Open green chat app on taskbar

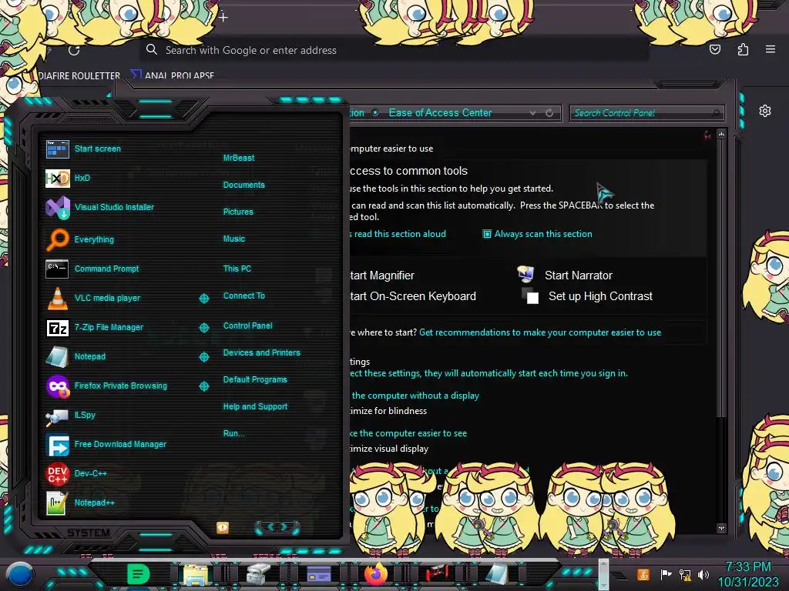[x=138, y=574]
